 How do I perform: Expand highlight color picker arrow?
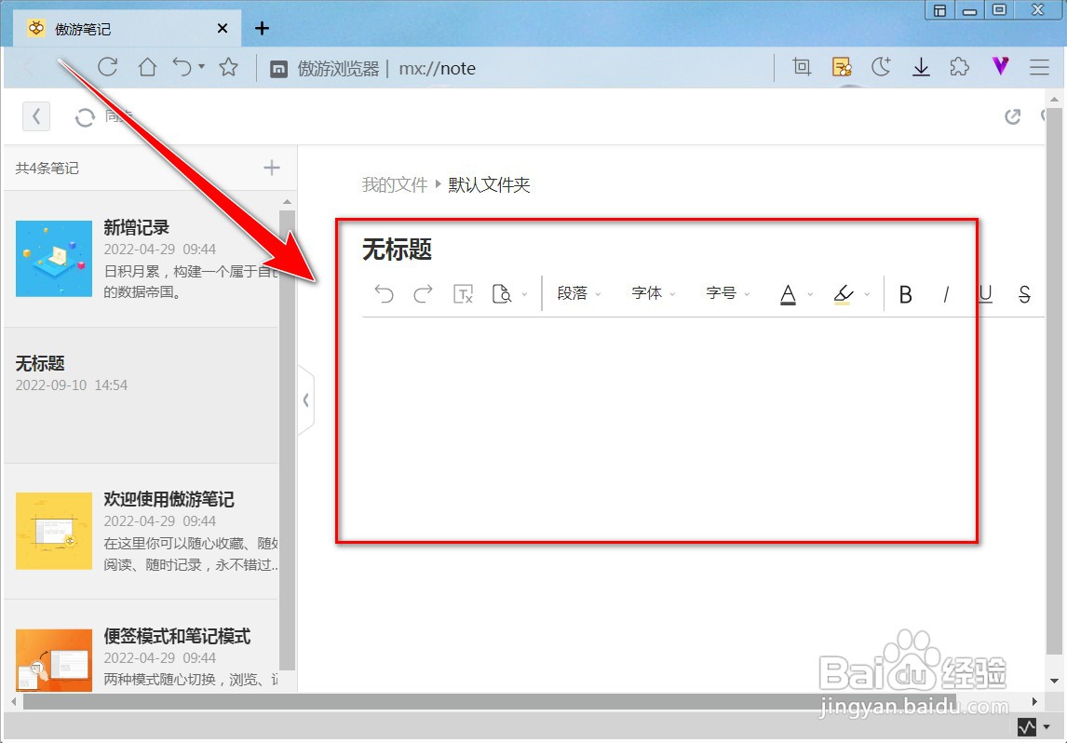[867, 294]
